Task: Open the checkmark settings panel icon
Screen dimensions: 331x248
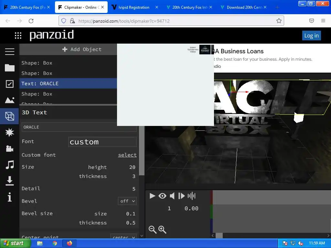Action: pyautogui.click(x=9, y=84)
